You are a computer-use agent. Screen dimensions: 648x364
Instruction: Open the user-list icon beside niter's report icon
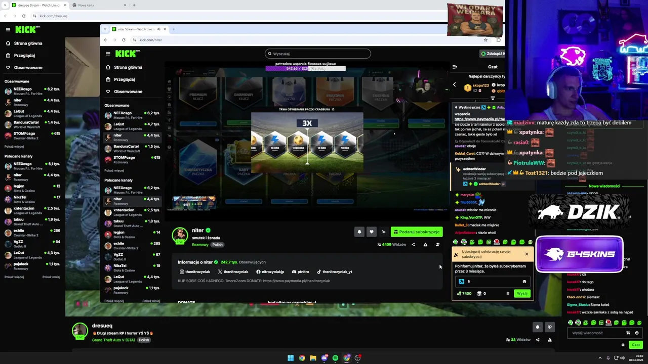[437, 245]
